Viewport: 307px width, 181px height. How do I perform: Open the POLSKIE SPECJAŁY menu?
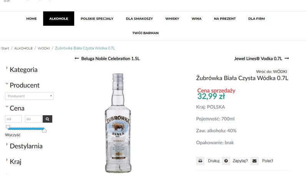pos(97,18)
